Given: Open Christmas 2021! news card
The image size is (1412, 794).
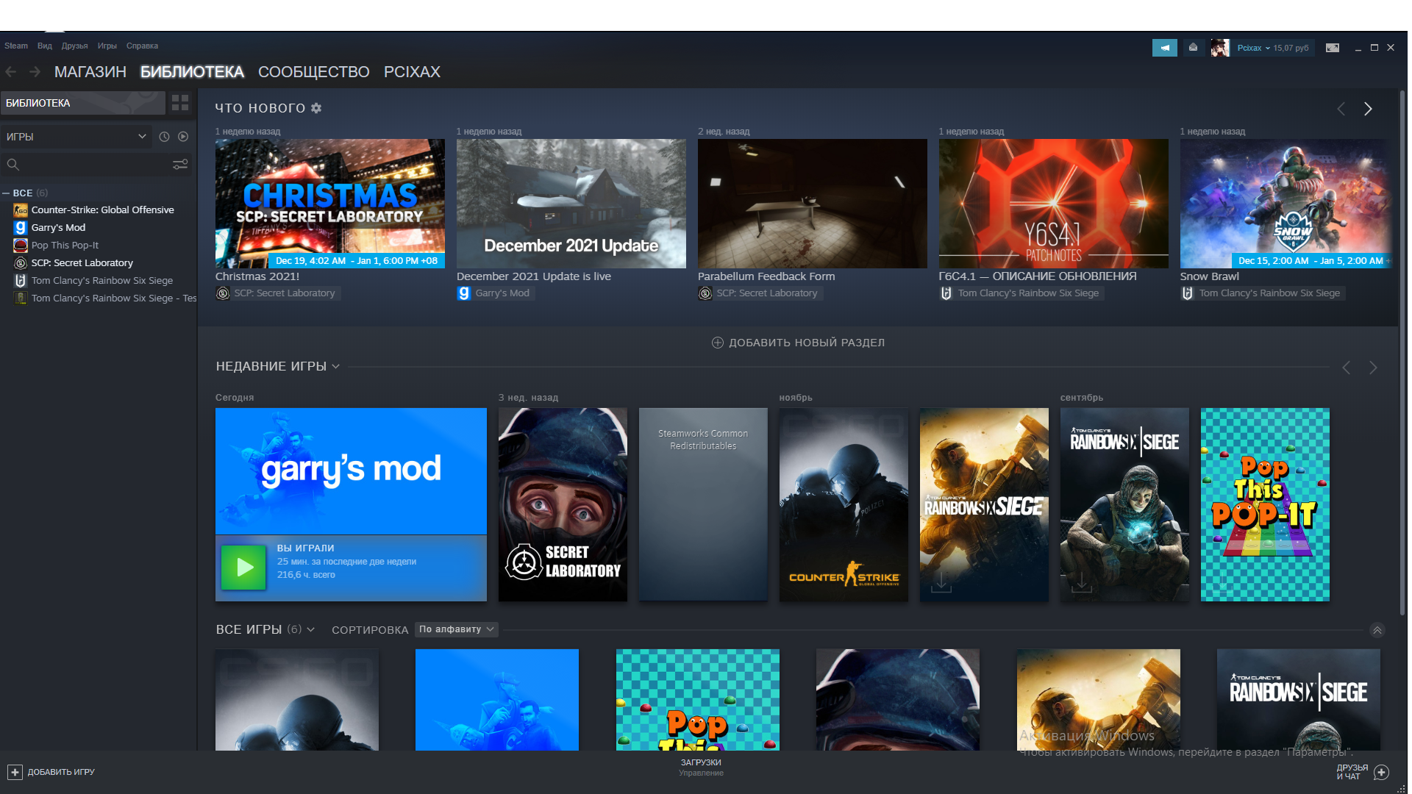Looking at the screenshot, I should pyautogui.click(x=330, y=204).
